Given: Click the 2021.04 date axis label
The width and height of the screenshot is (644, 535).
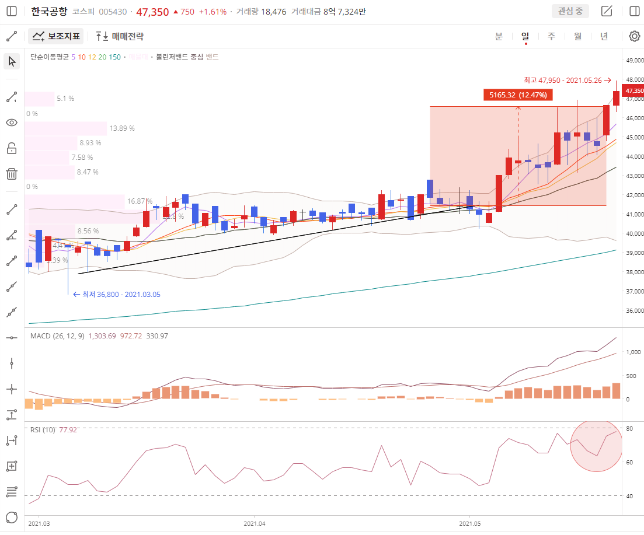Looking at the screenshot, I should click(254, 523).
